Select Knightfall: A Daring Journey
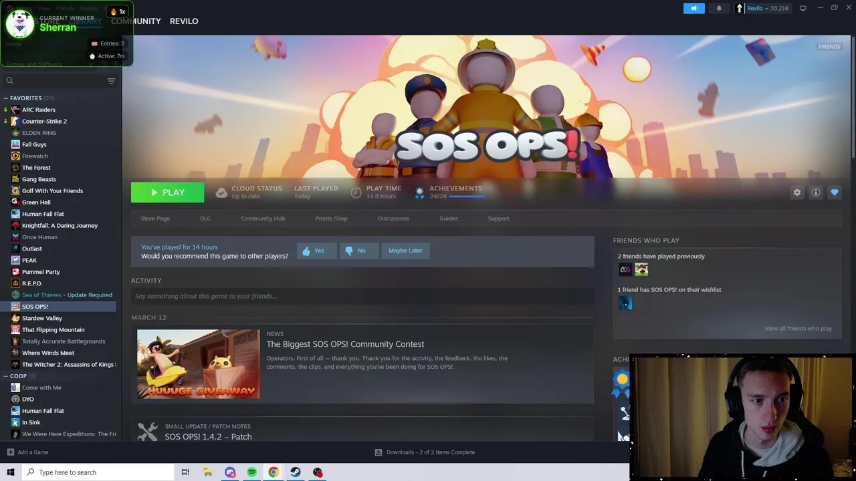Viewport: 856px width, 481px height. 60,225
